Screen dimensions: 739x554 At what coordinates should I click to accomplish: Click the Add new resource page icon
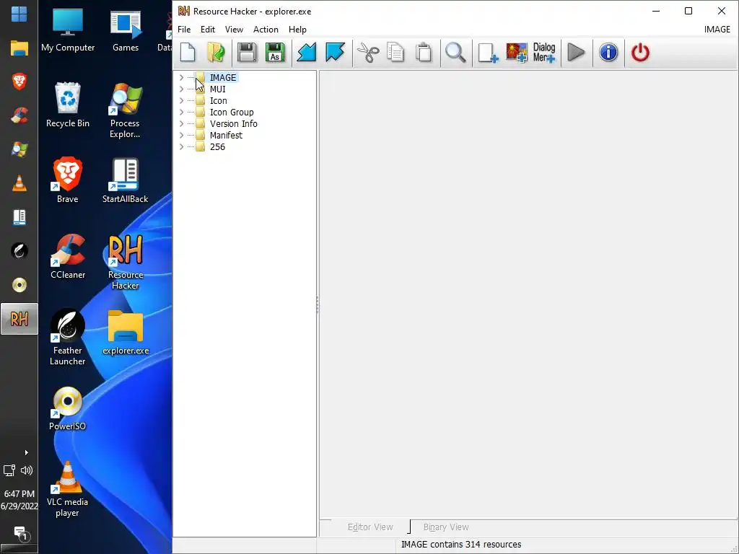pyautogui.click(x=488, y=52)
